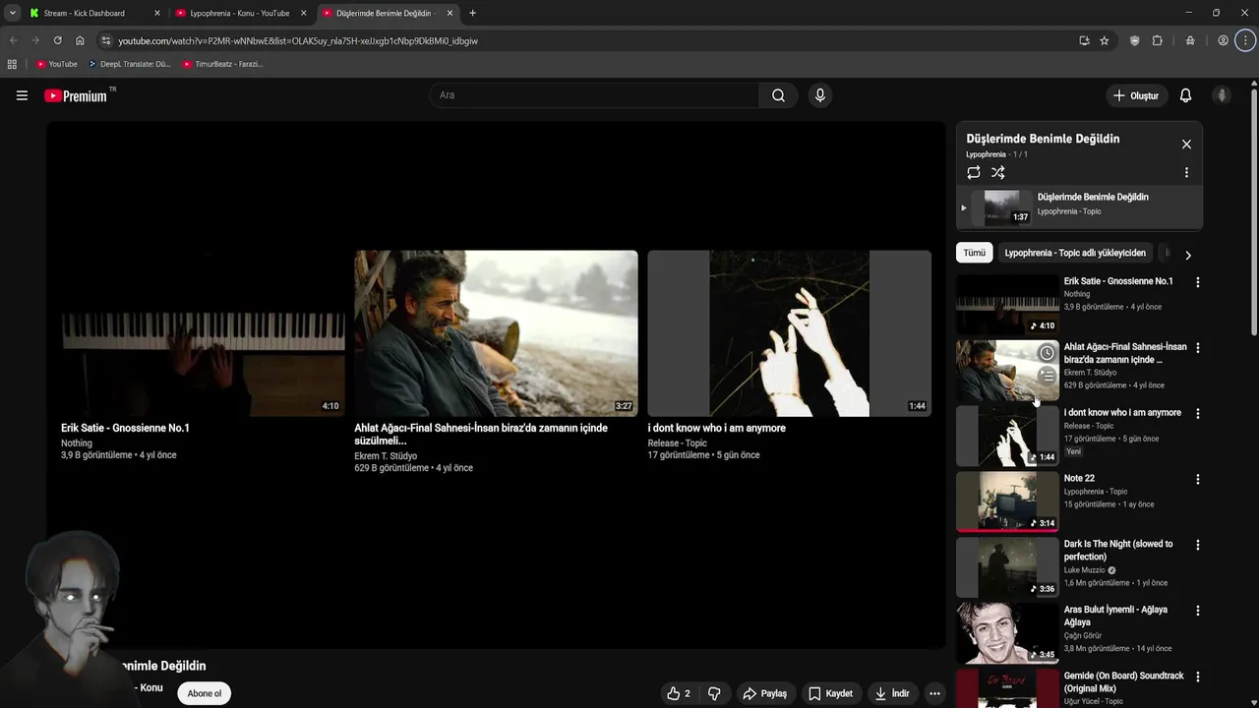
Task: Select the Tümü filter chip
Action: [x=974, y=253]
